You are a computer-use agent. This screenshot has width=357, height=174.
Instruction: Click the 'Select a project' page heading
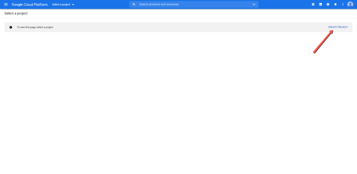(16, 14)
